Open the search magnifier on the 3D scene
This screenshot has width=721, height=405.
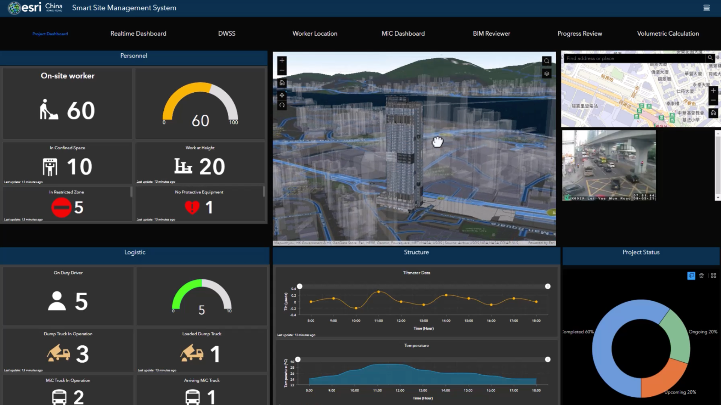(546, 61)
